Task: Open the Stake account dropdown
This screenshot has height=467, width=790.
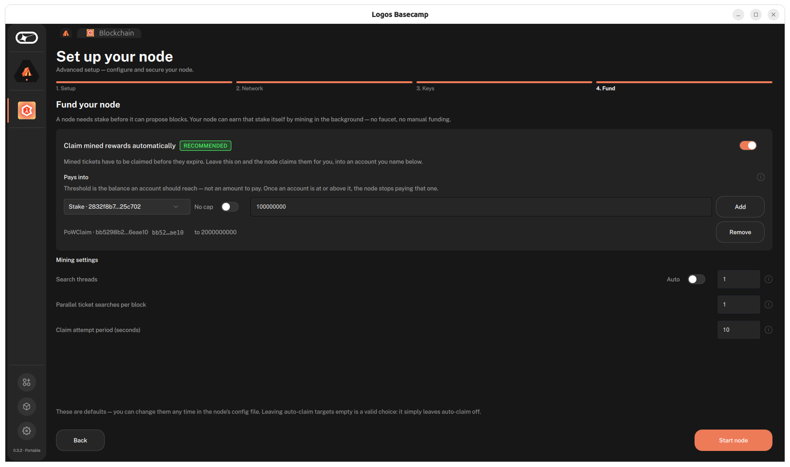Action: 127,207
